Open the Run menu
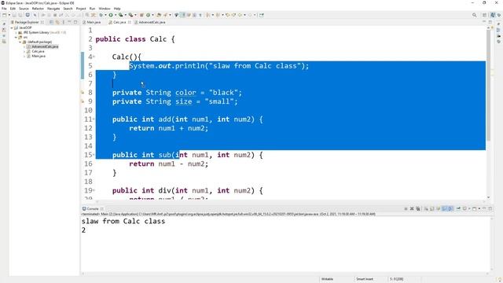 tap(93, 9)
